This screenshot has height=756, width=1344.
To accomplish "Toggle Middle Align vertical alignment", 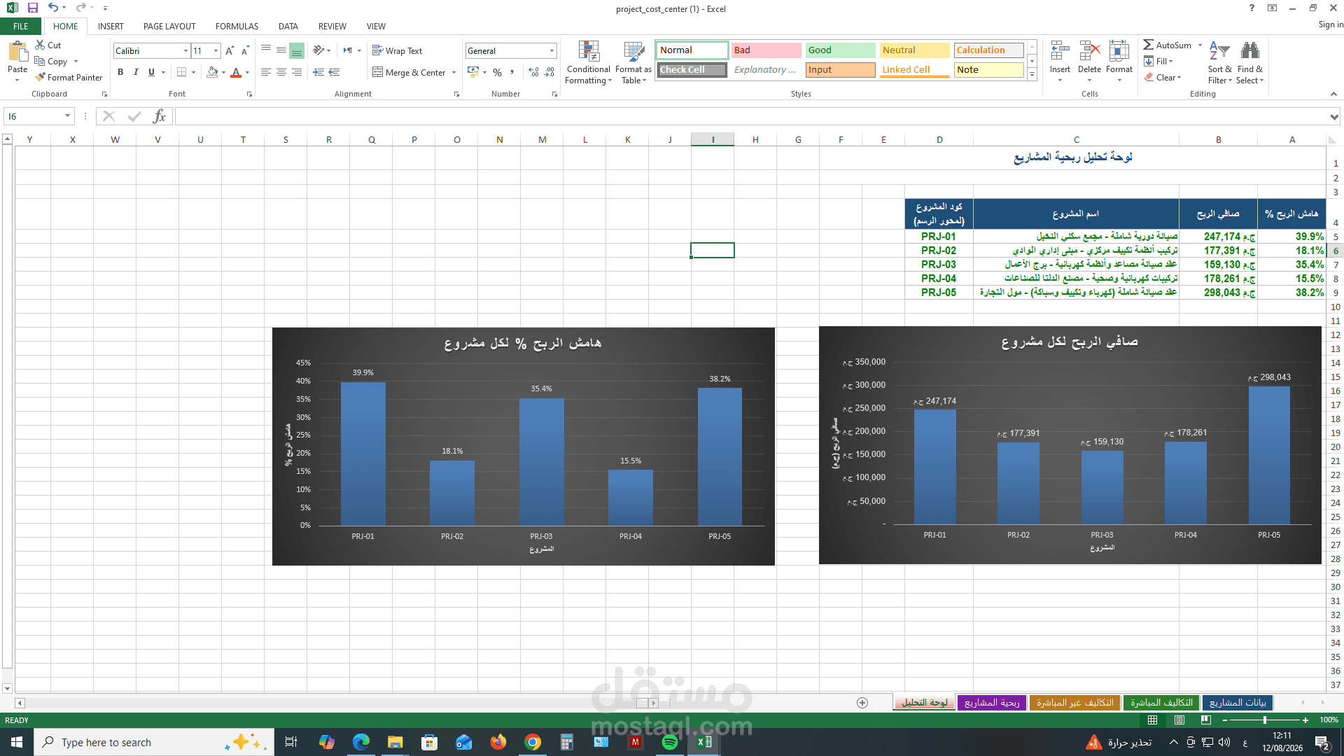I will 281,50.
